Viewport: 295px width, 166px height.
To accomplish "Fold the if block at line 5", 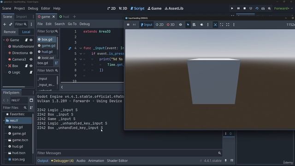I will [81, 53].
